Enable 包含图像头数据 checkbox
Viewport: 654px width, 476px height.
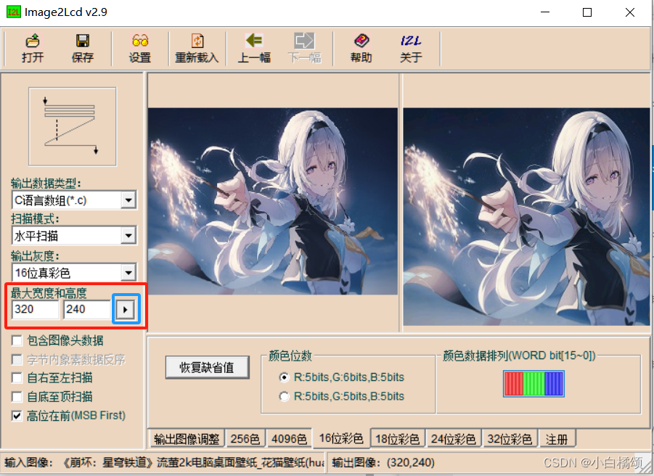tap(17, 340)
